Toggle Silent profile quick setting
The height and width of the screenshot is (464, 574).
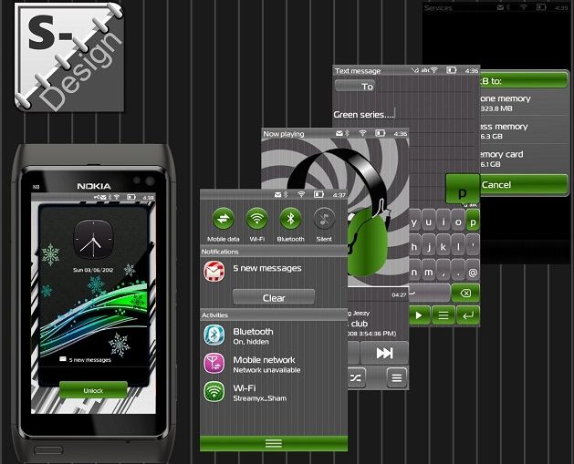(324, 219)
